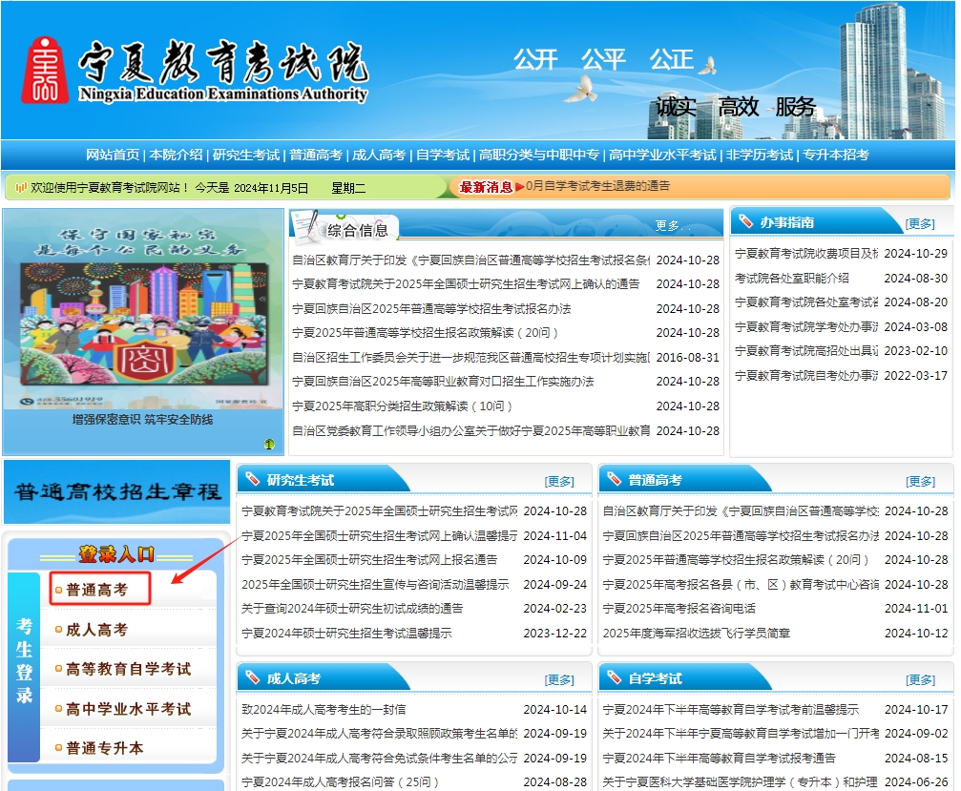Viewport: 961px width, 791px height.
Task: Select 非学历考试 navigation item
Action: pos(760,155)
